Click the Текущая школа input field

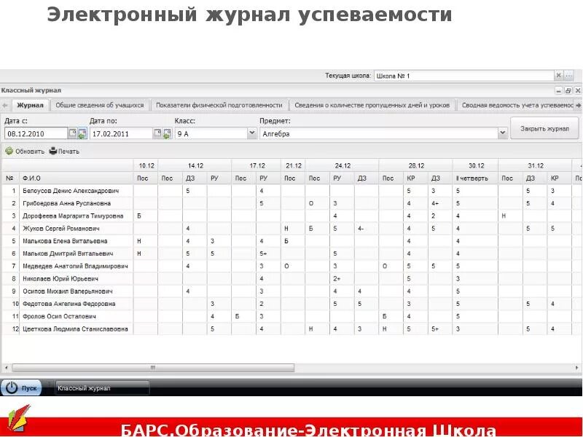point(464,76)
